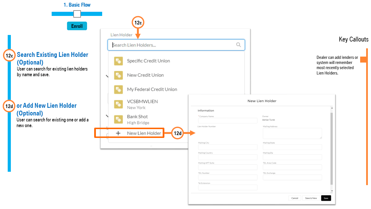Choose My Federal Credit Union from the list
Viewport: 371px width, 209px height.
152,89
